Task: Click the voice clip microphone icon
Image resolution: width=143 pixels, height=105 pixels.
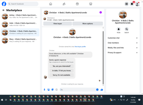Action: point(44,90)
